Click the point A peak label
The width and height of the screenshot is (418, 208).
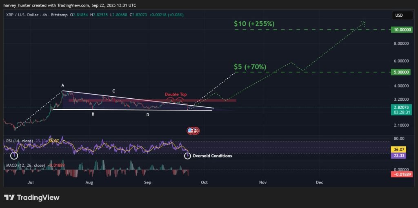click(63, 85)
